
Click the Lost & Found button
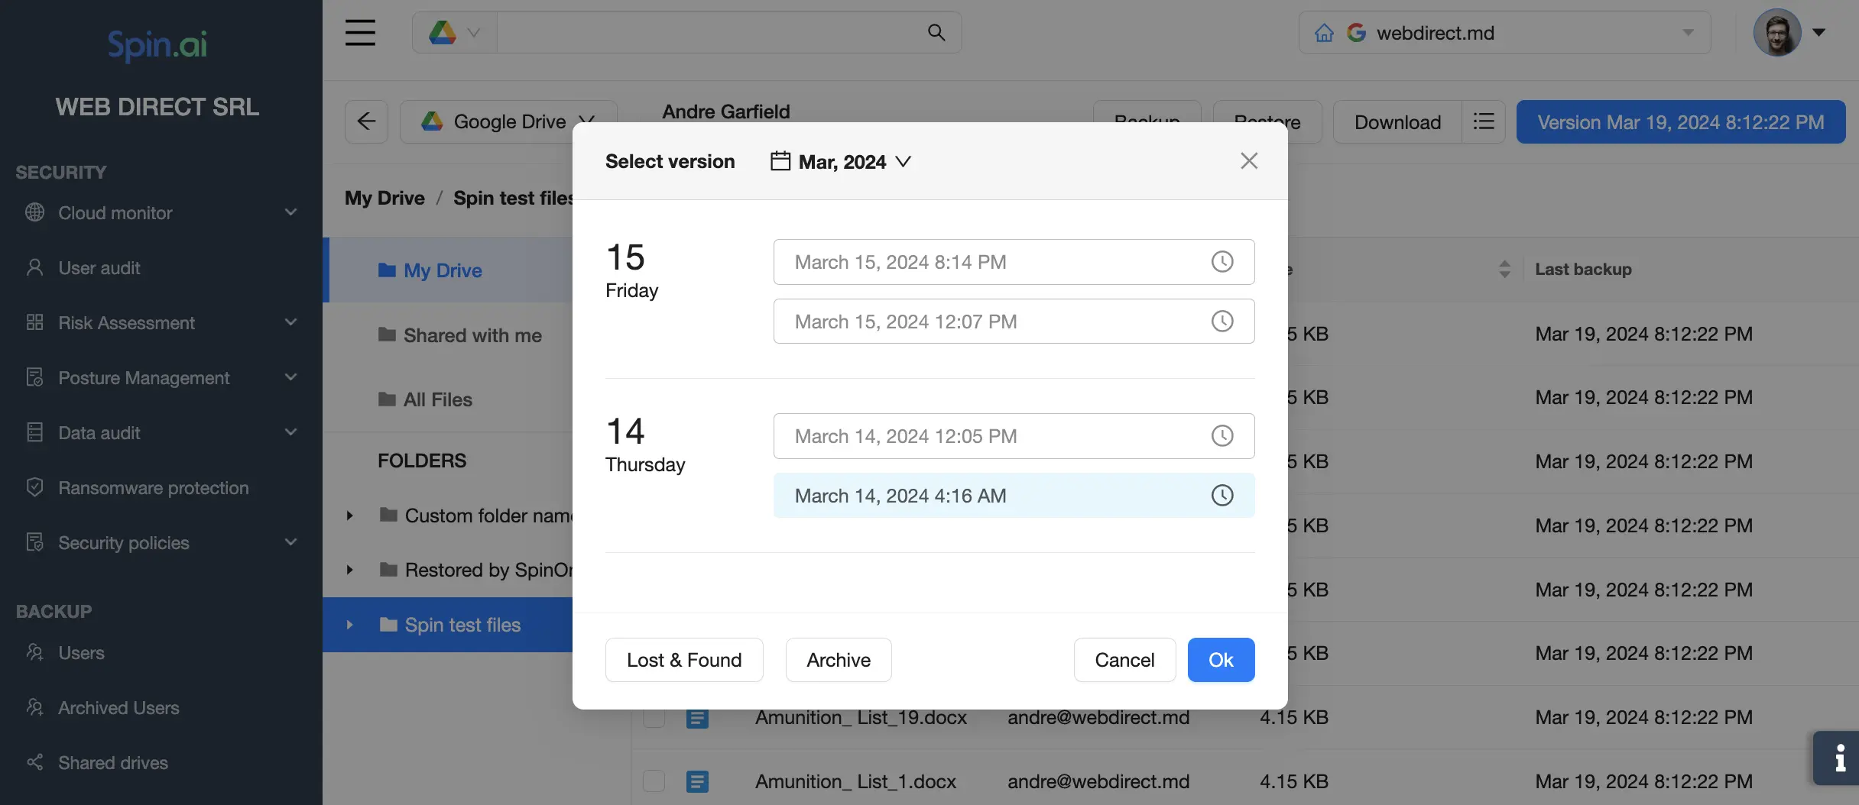684,659
